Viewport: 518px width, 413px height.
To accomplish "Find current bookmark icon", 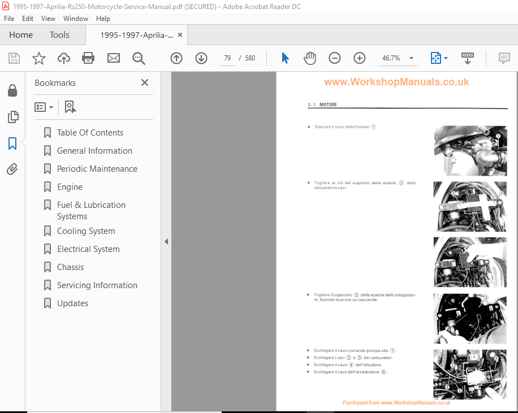I will click(70, 107).
